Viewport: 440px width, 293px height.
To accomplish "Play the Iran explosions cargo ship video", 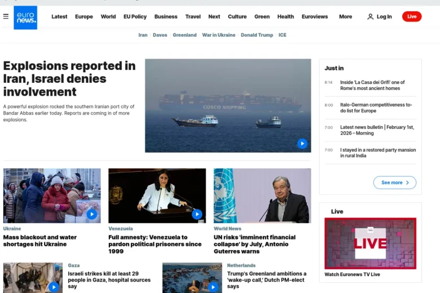I will pyautogui.click(x=302, y=144).
